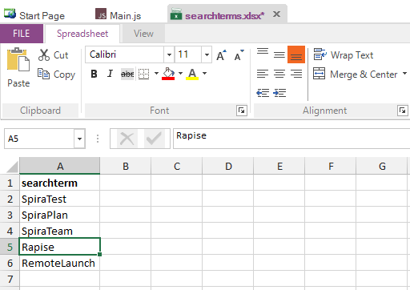Select top vertical alignment

coord(263,50)
